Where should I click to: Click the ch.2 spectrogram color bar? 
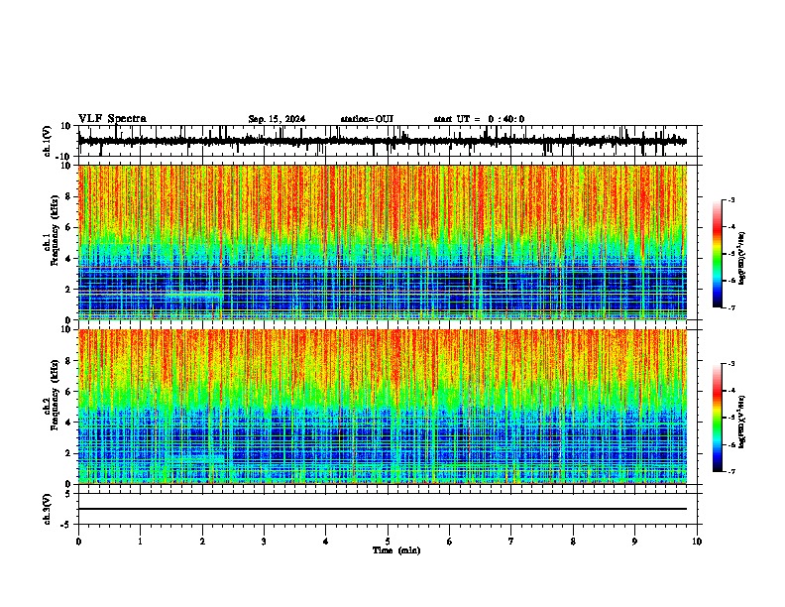point(717,418)
